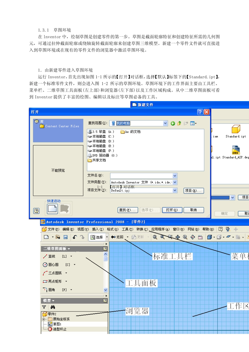
Task: Click the 返回 Return button in toolbar
Action: coord(117,237)
